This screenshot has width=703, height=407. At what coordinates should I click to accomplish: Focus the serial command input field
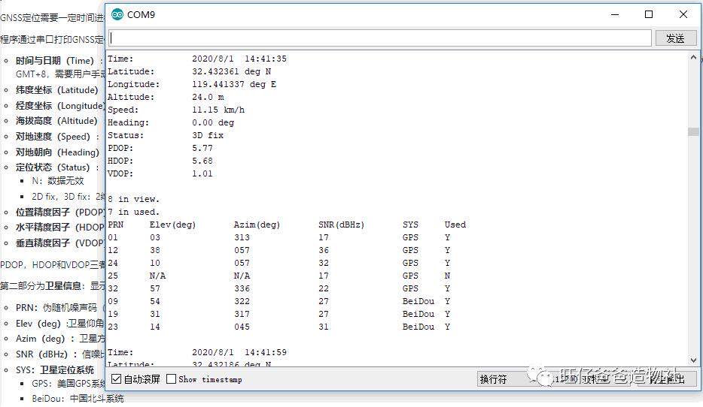point(380,38)
